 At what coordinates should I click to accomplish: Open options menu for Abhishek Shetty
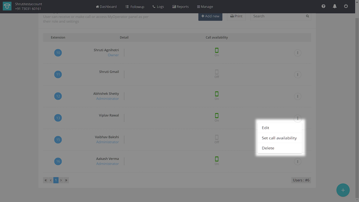[x=298, y=96]
